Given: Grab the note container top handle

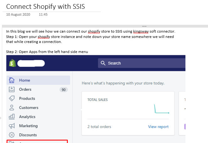Looking at the screenshot, I should tap(144, 26).
